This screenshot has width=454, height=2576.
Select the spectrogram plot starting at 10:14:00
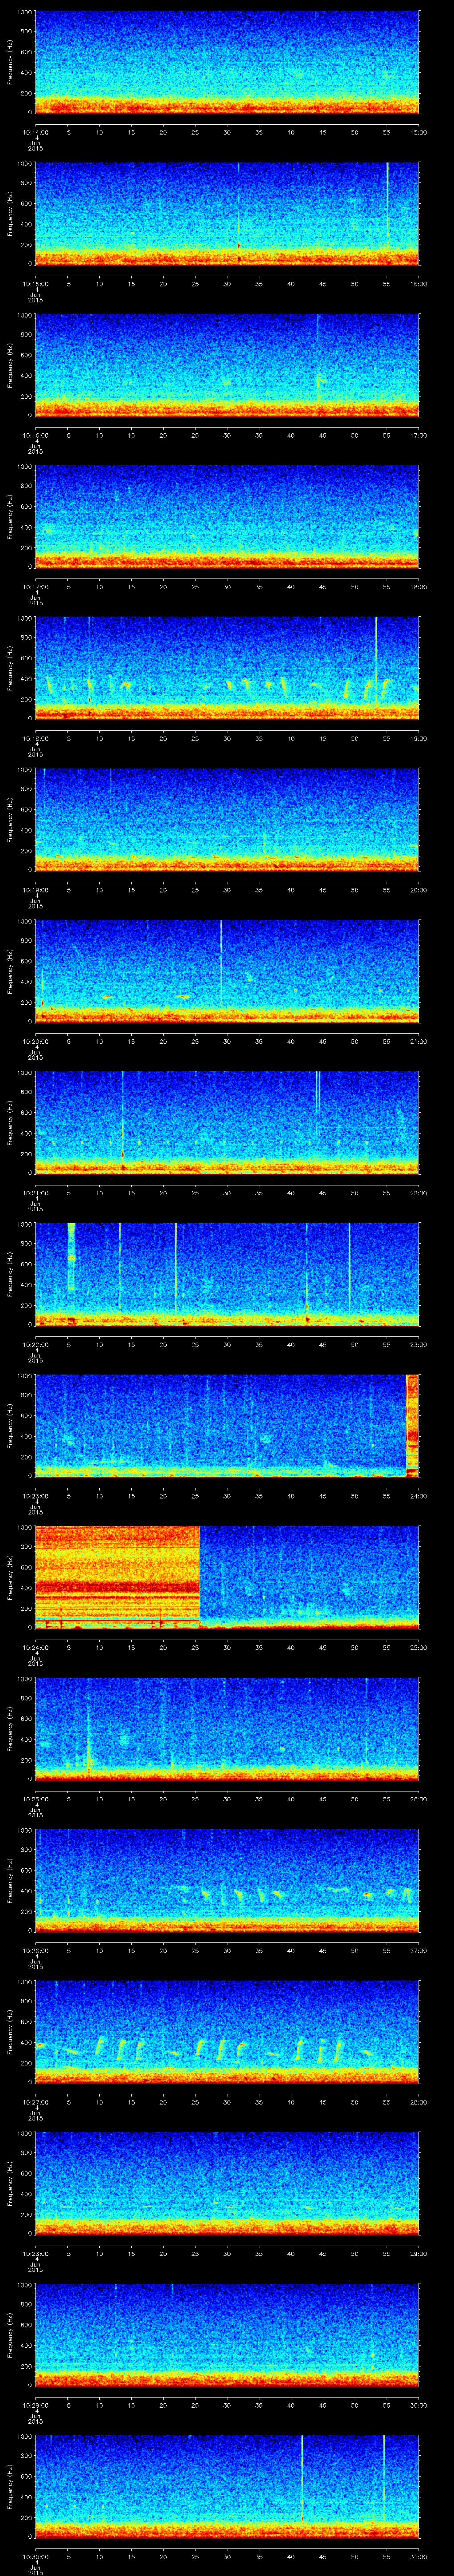coord(227,62)
